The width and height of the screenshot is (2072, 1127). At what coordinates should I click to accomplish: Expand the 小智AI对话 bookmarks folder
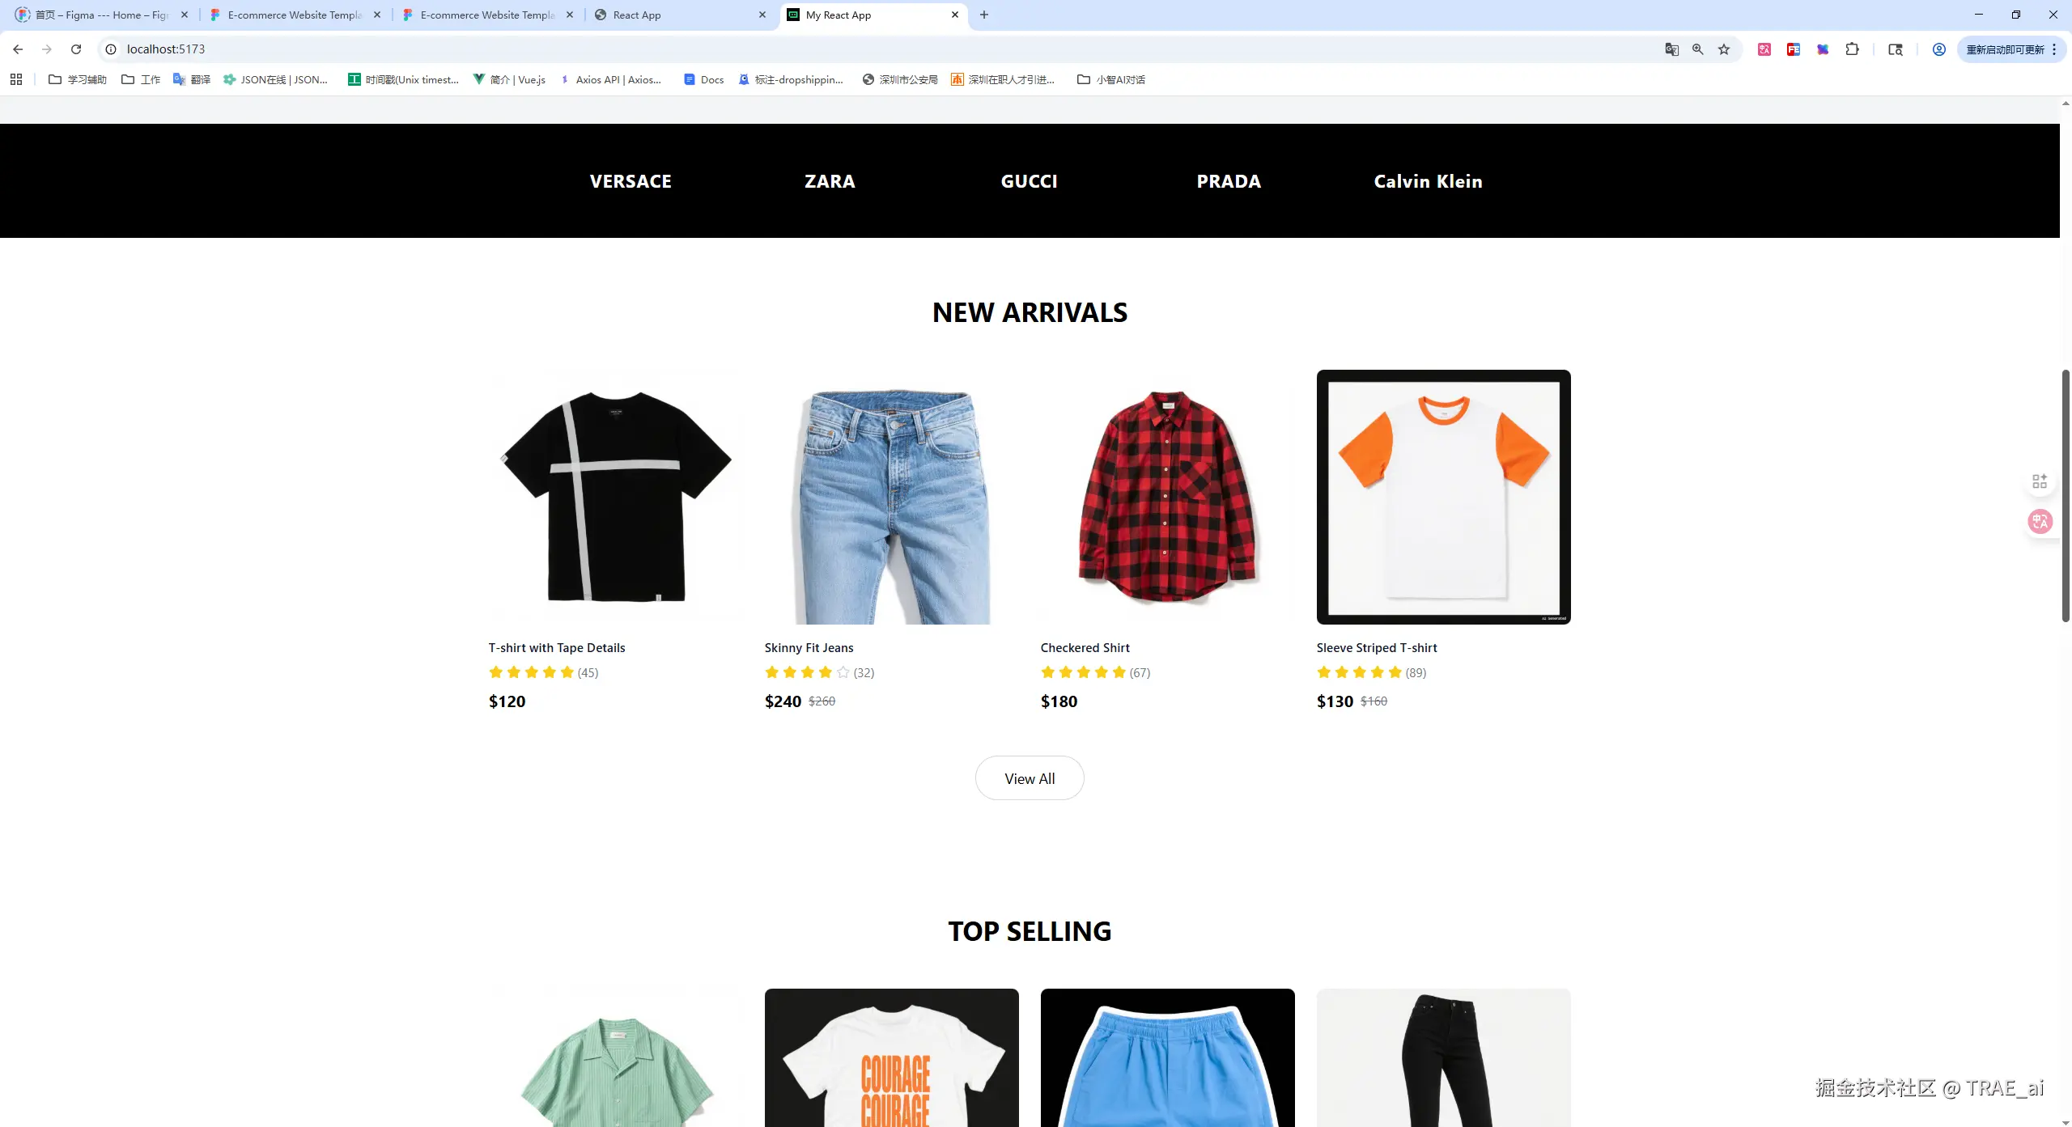pyautogui.click(x=1111, y=79)
